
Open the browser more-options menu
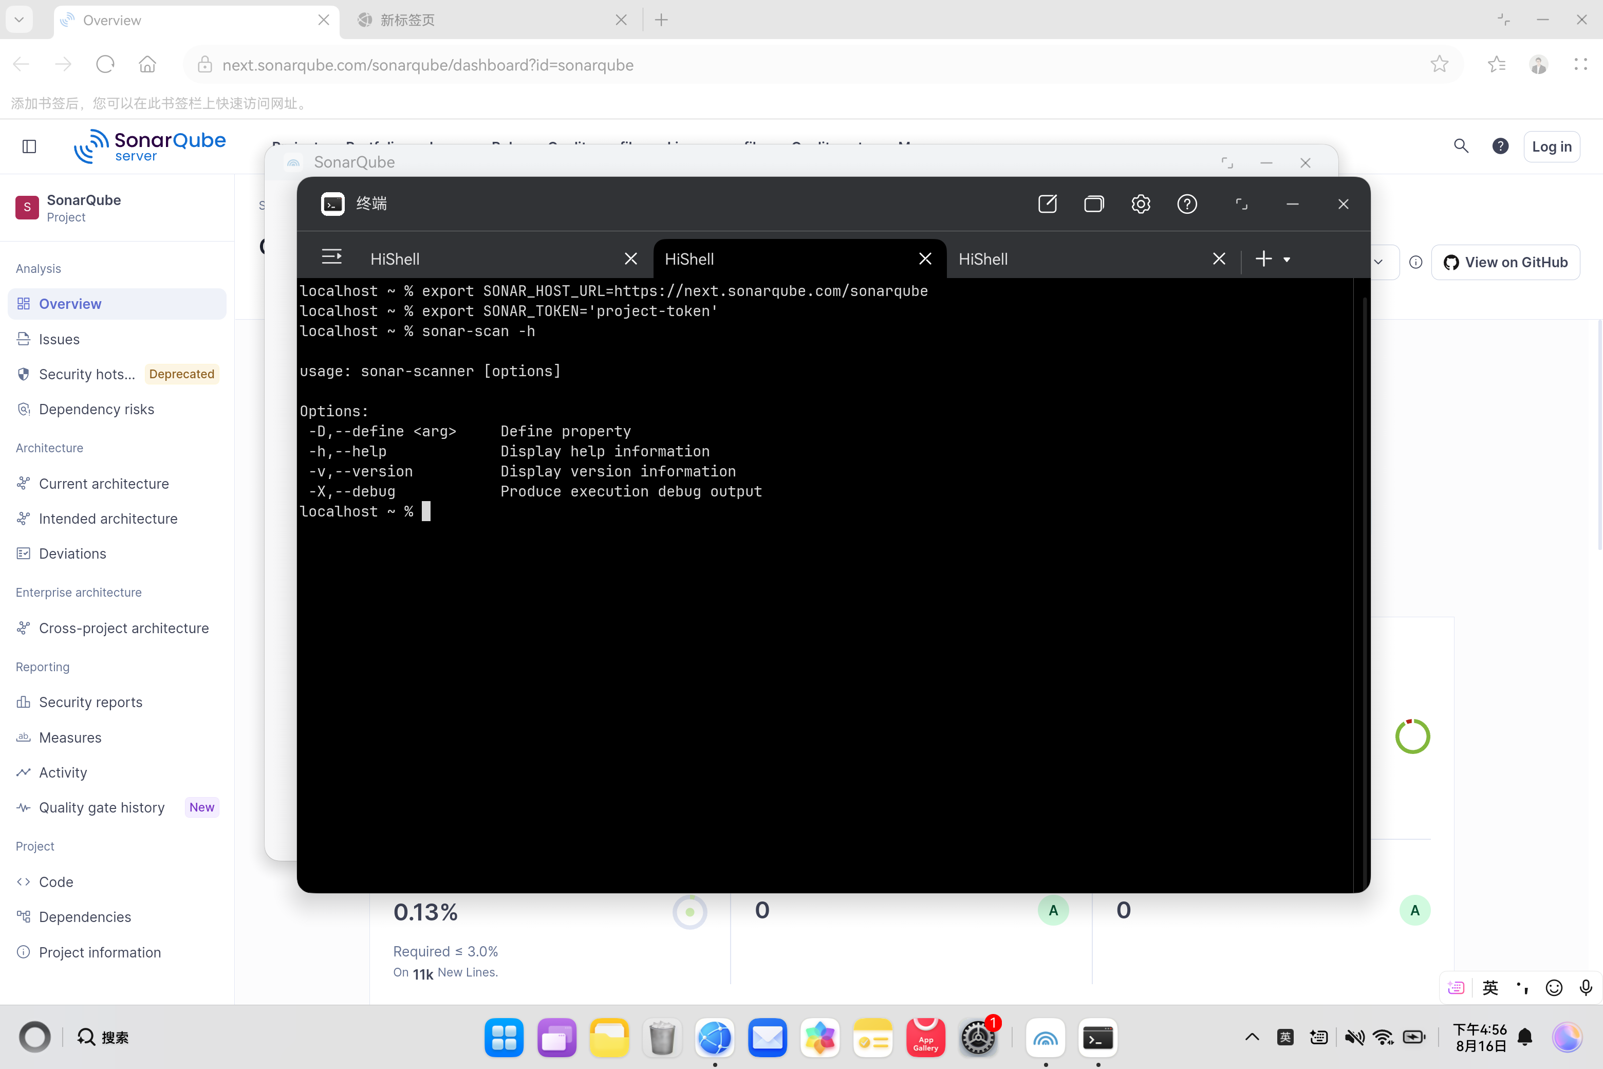click(x=1581, y=65)
